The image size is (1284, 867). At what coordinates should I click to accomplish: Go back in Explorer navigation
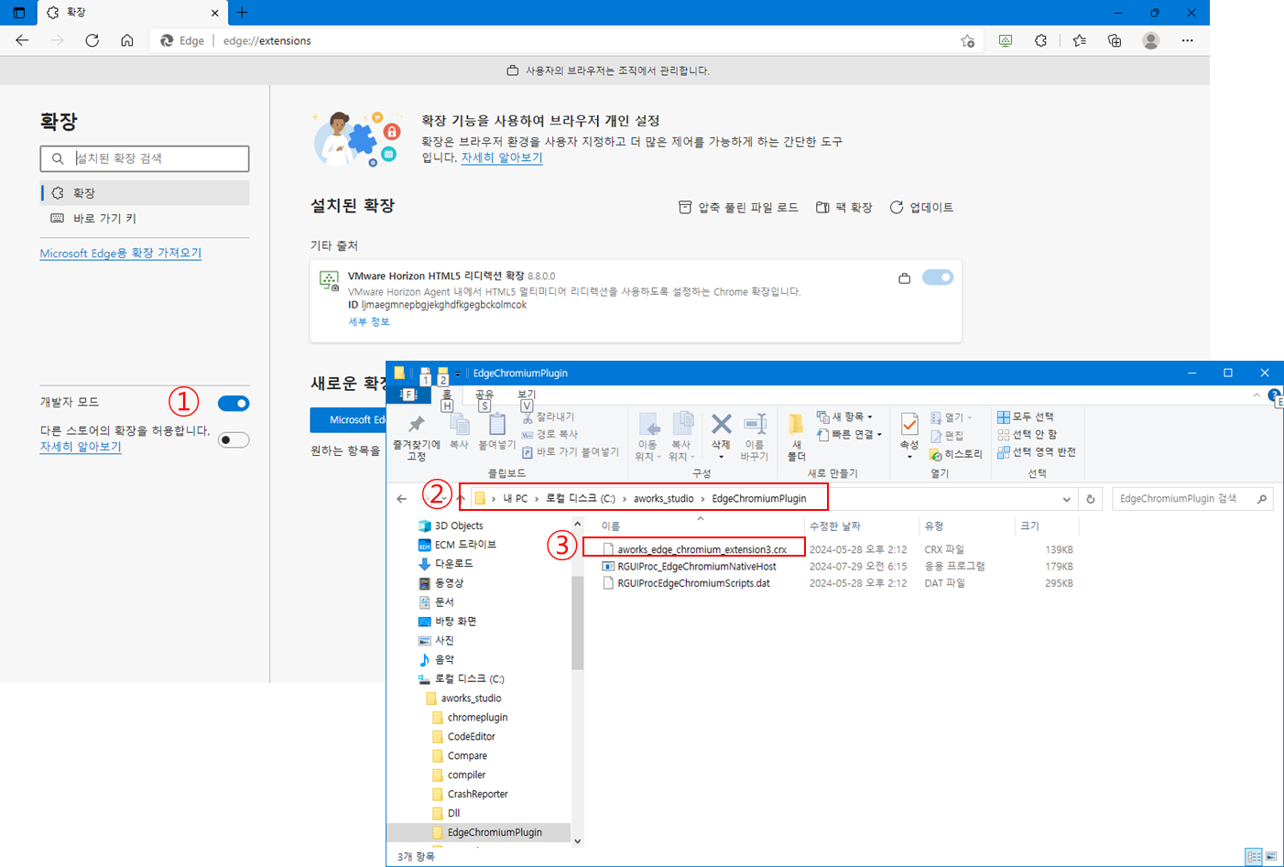pos(401,499)
